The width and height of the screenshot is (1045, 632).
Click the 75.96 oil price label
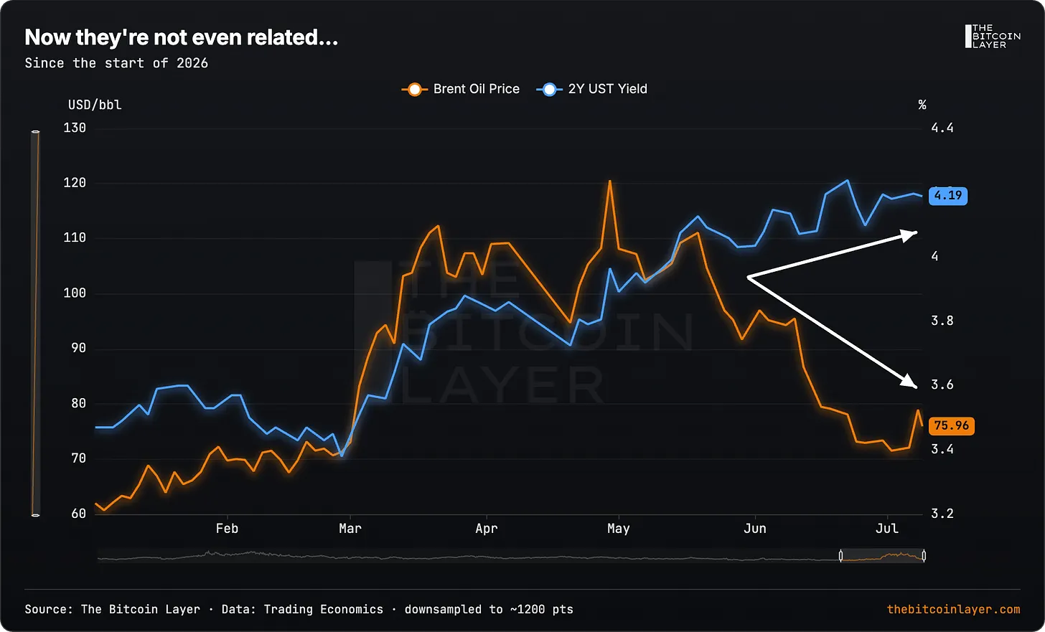952,425
